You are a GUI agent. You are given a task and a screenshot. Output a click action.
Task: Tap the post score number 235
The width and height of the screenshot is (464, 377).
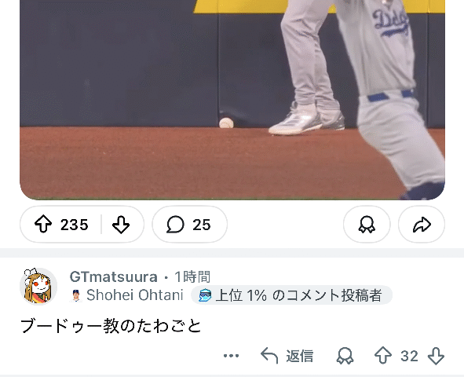point(75,225)
